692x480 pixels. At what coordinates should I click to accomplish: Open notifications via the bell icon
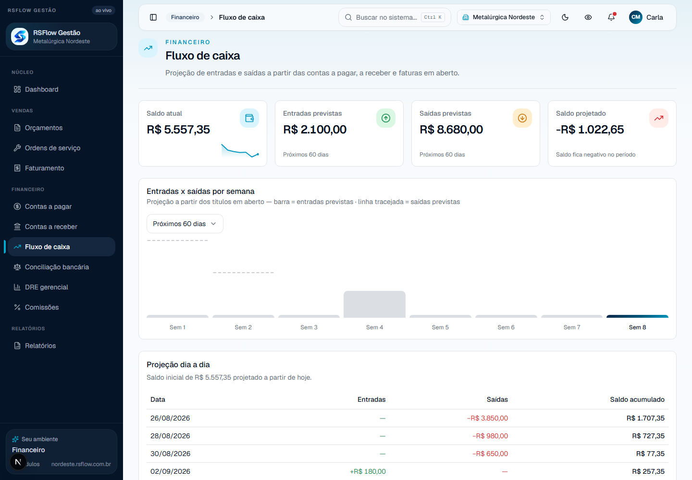point(611,17)
